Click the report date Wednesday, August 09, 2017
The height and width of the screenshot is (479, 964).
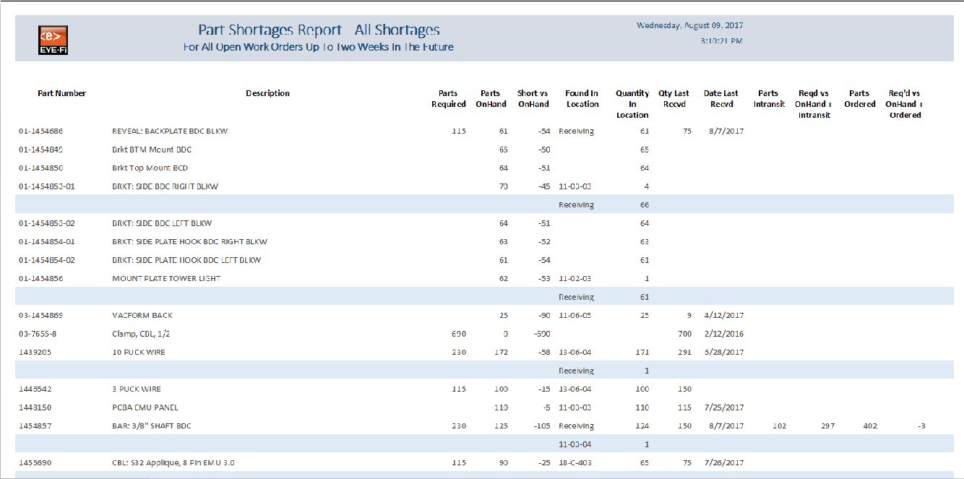689,26
